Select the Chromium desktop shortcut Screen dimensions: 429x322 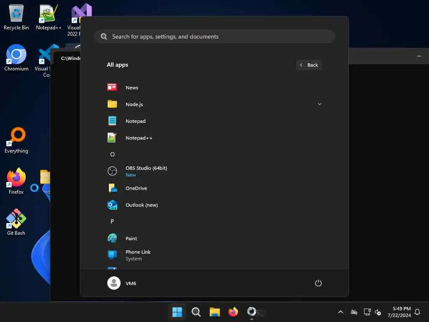tap(16, 58)
